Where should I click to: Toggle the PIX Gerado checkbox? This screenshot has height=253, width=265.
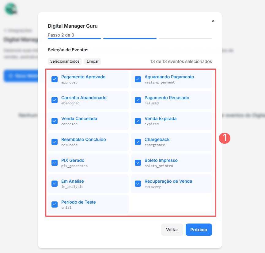pyautogui.click(x=55, y=163)
